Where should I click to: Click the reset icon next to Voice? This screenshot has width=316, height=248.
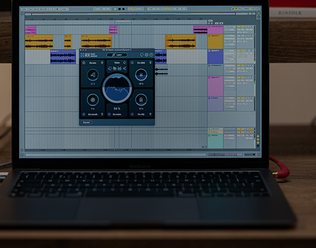coord(124,63)
